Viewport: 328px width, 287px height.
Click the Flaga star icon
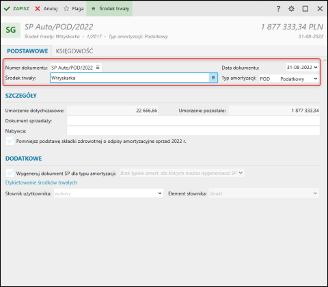pos(66,9)
